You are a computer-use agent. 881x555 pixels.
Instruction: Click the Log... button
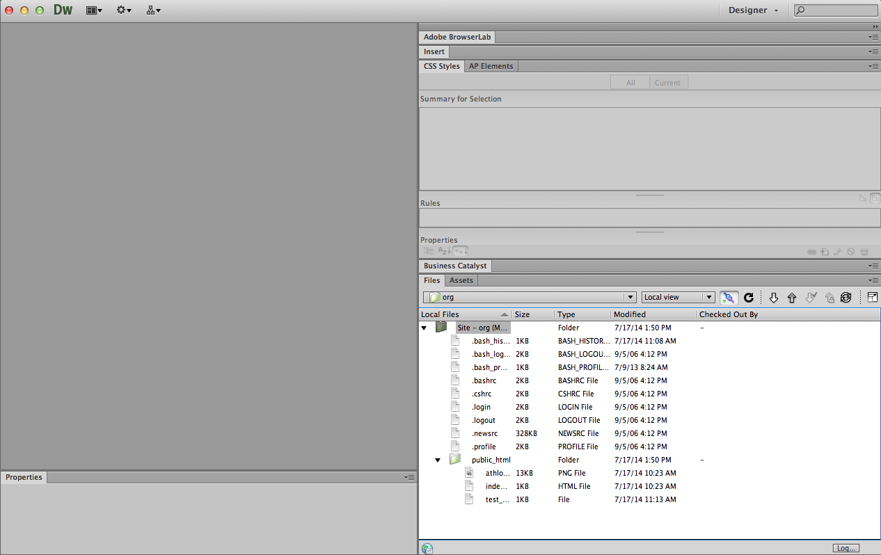coord(846,548)
